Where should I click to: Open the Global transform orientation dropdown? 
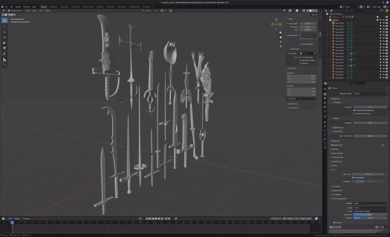tap(149, 10)
